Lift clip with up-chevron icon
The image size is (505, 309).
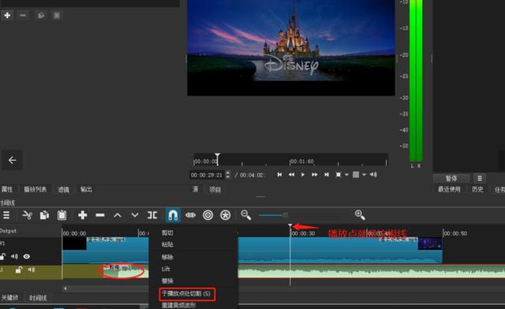pos(118,215)
